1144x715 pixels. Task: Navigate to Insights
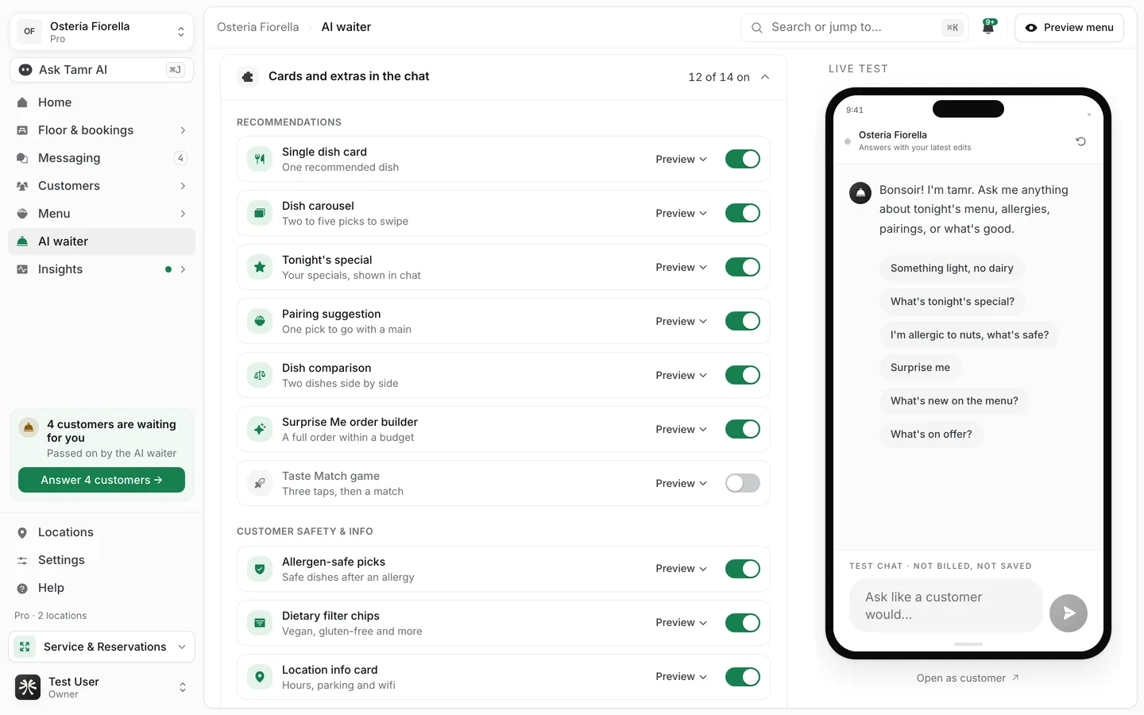click(102, 269)
